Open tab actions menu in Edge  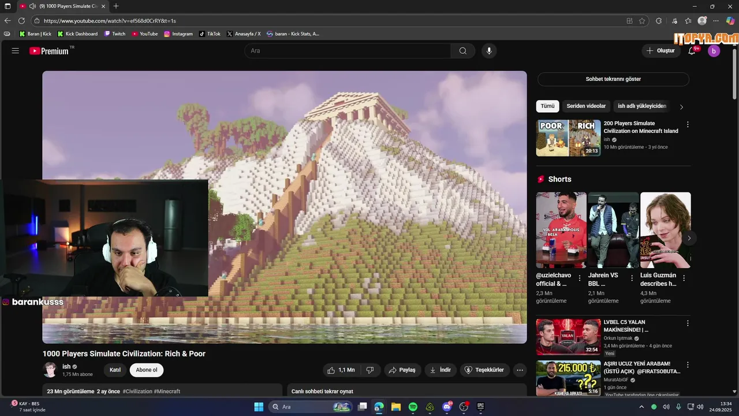point(8,6)
